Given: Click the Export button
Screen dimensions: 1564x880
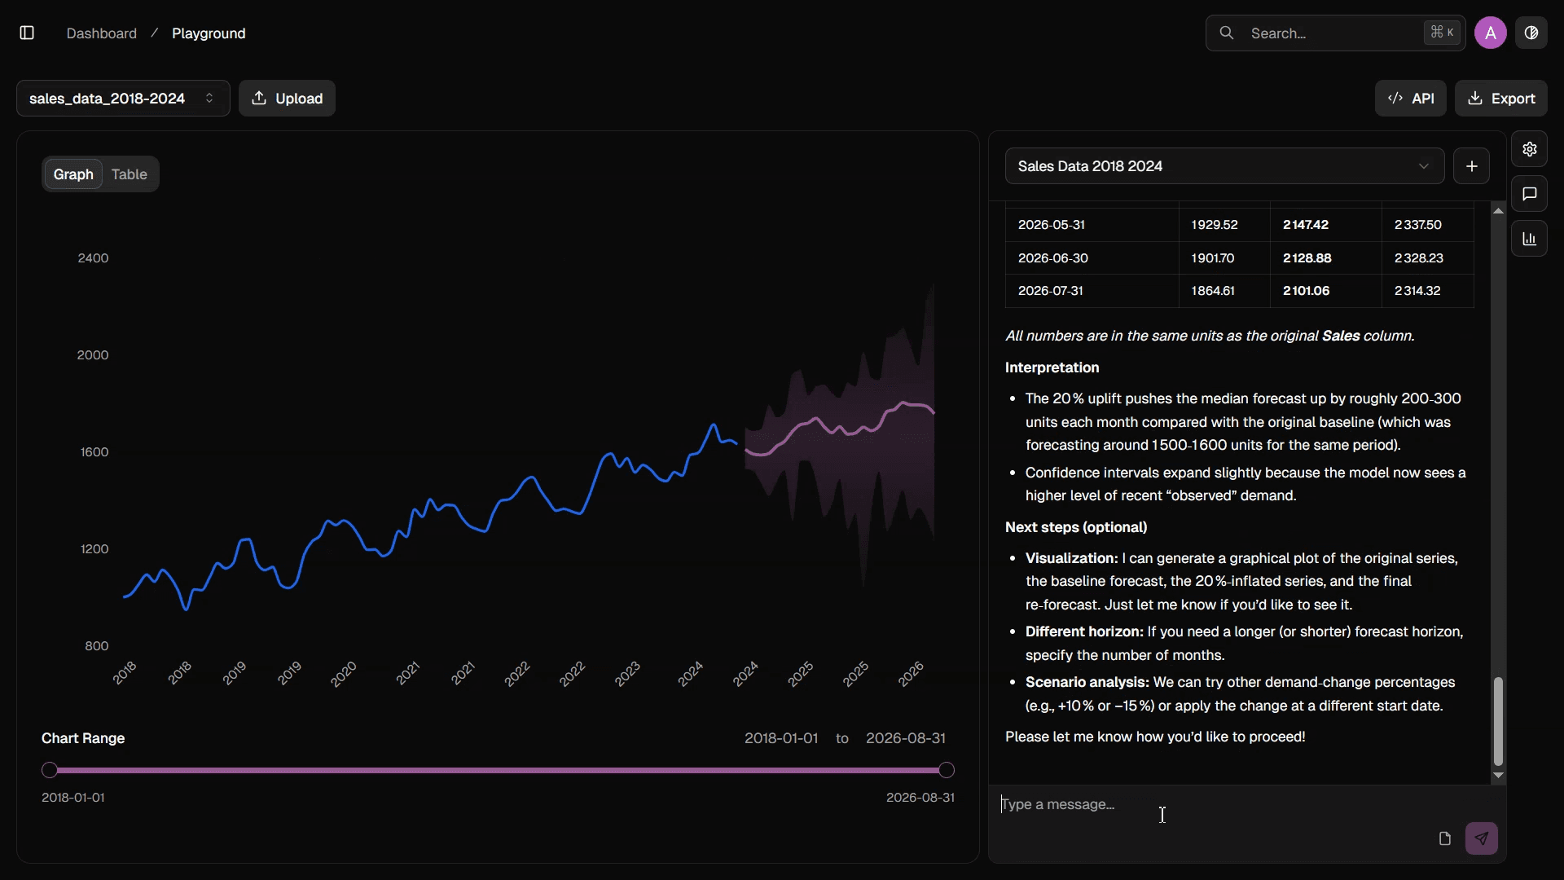Looking at the screenshot, I should pos(1501,99).
